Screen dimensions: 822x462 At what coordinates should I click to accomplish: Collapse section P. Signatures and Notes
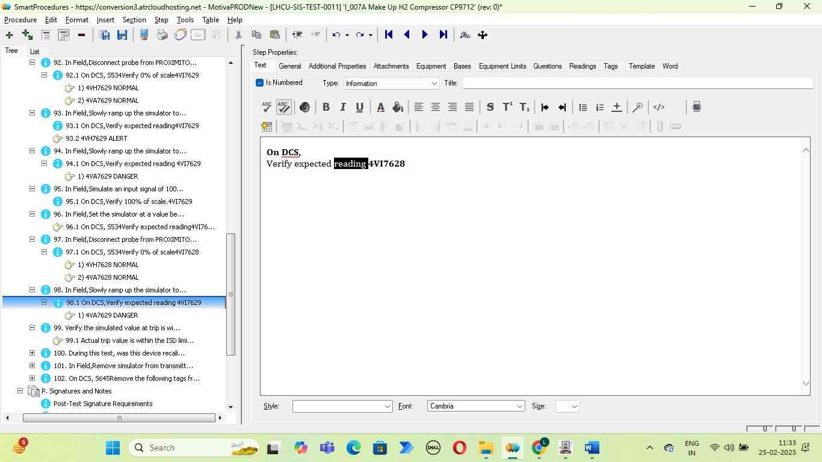coord(20,391)
